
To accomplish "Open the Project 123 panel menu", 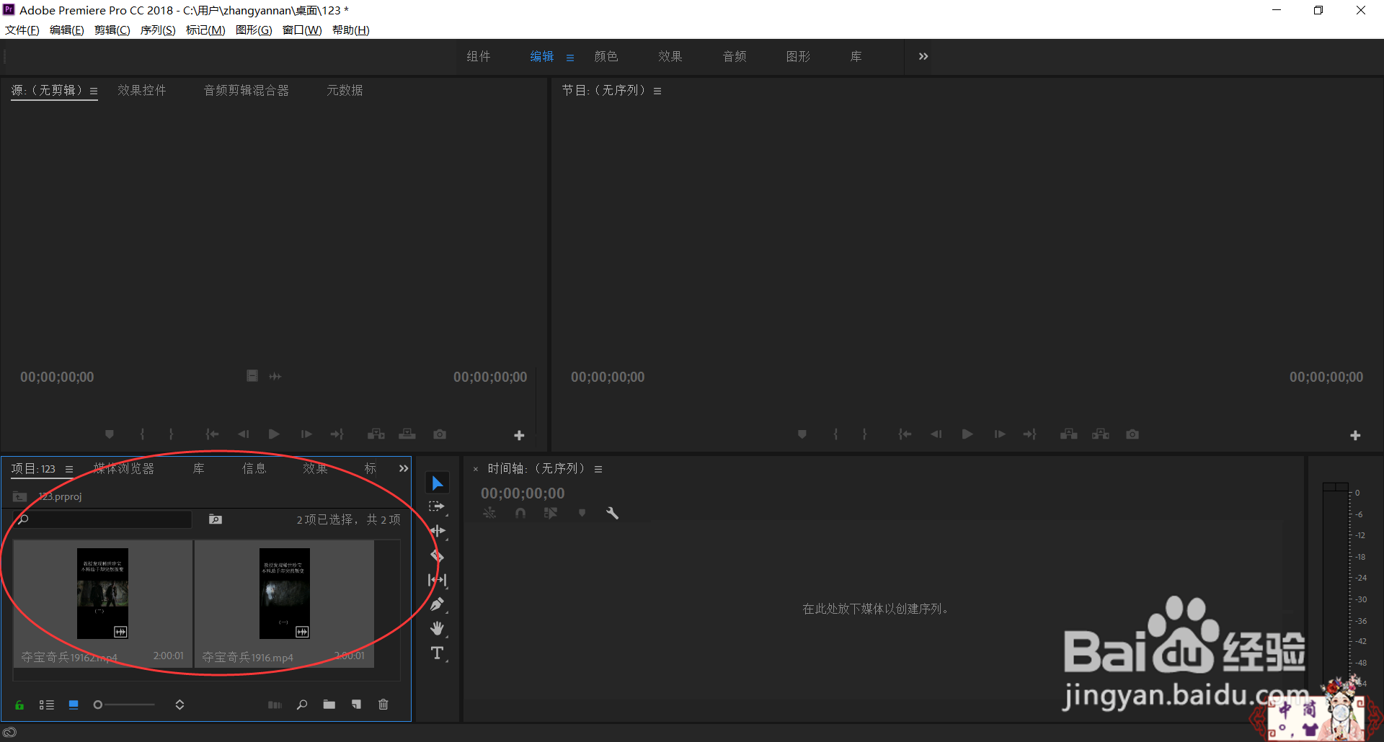I will coord(69,469).
